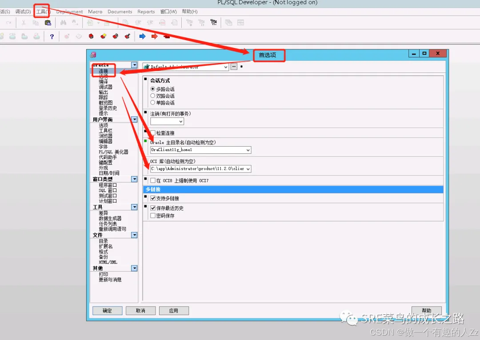Screen dimensions: 480x340
Task: Tick 在 OCI8 上强制使用 OCI7 checkbox
Action: click(x=153, y=180)
